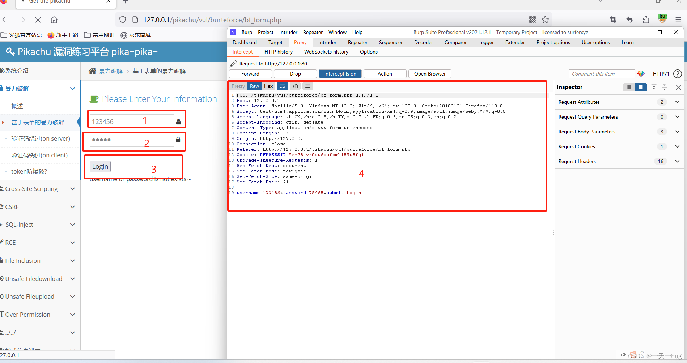This screenshot has height=363, width=687.
Task: Click the Comment this item field
Action: point(602,74)
